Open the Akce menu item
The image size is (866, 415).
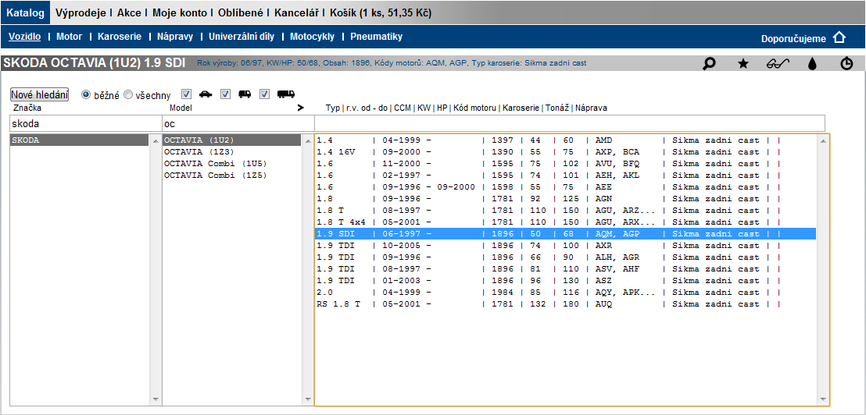click(129, 12)
